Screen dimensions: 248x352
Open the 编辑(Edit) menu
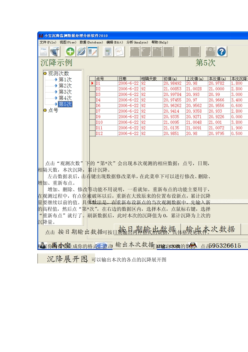[x=115, y=42]
